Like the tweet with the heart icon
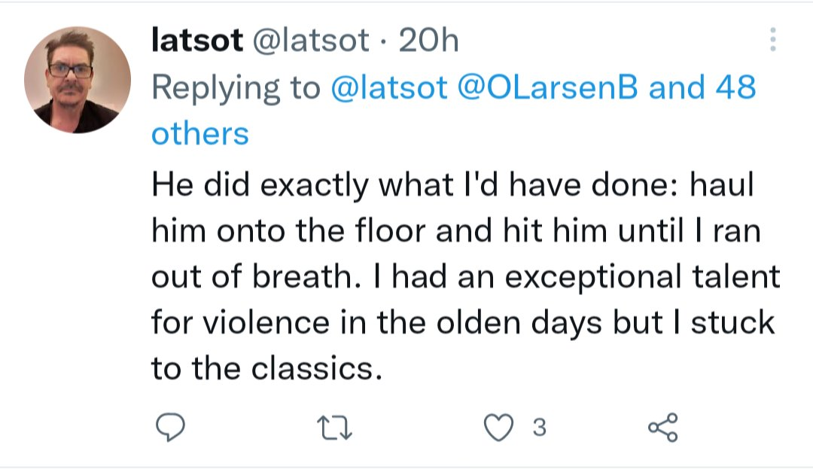 tap(498, 428)
